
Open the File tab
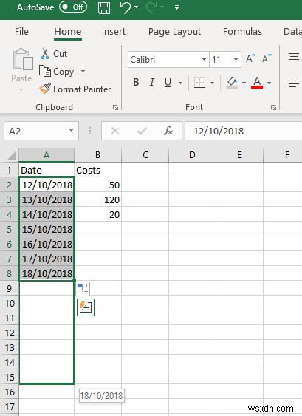coord(21,32)
